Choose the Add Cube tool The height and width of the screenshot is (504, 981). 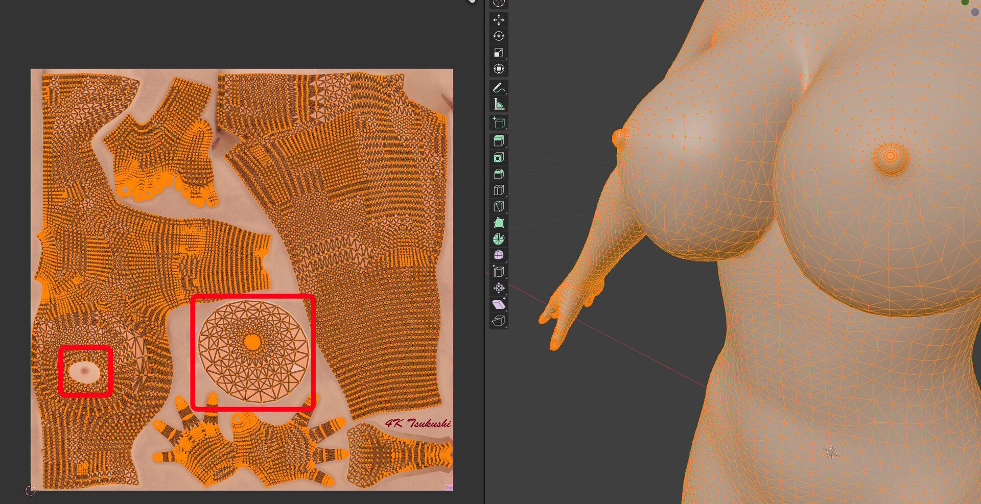tap(499, 123)
